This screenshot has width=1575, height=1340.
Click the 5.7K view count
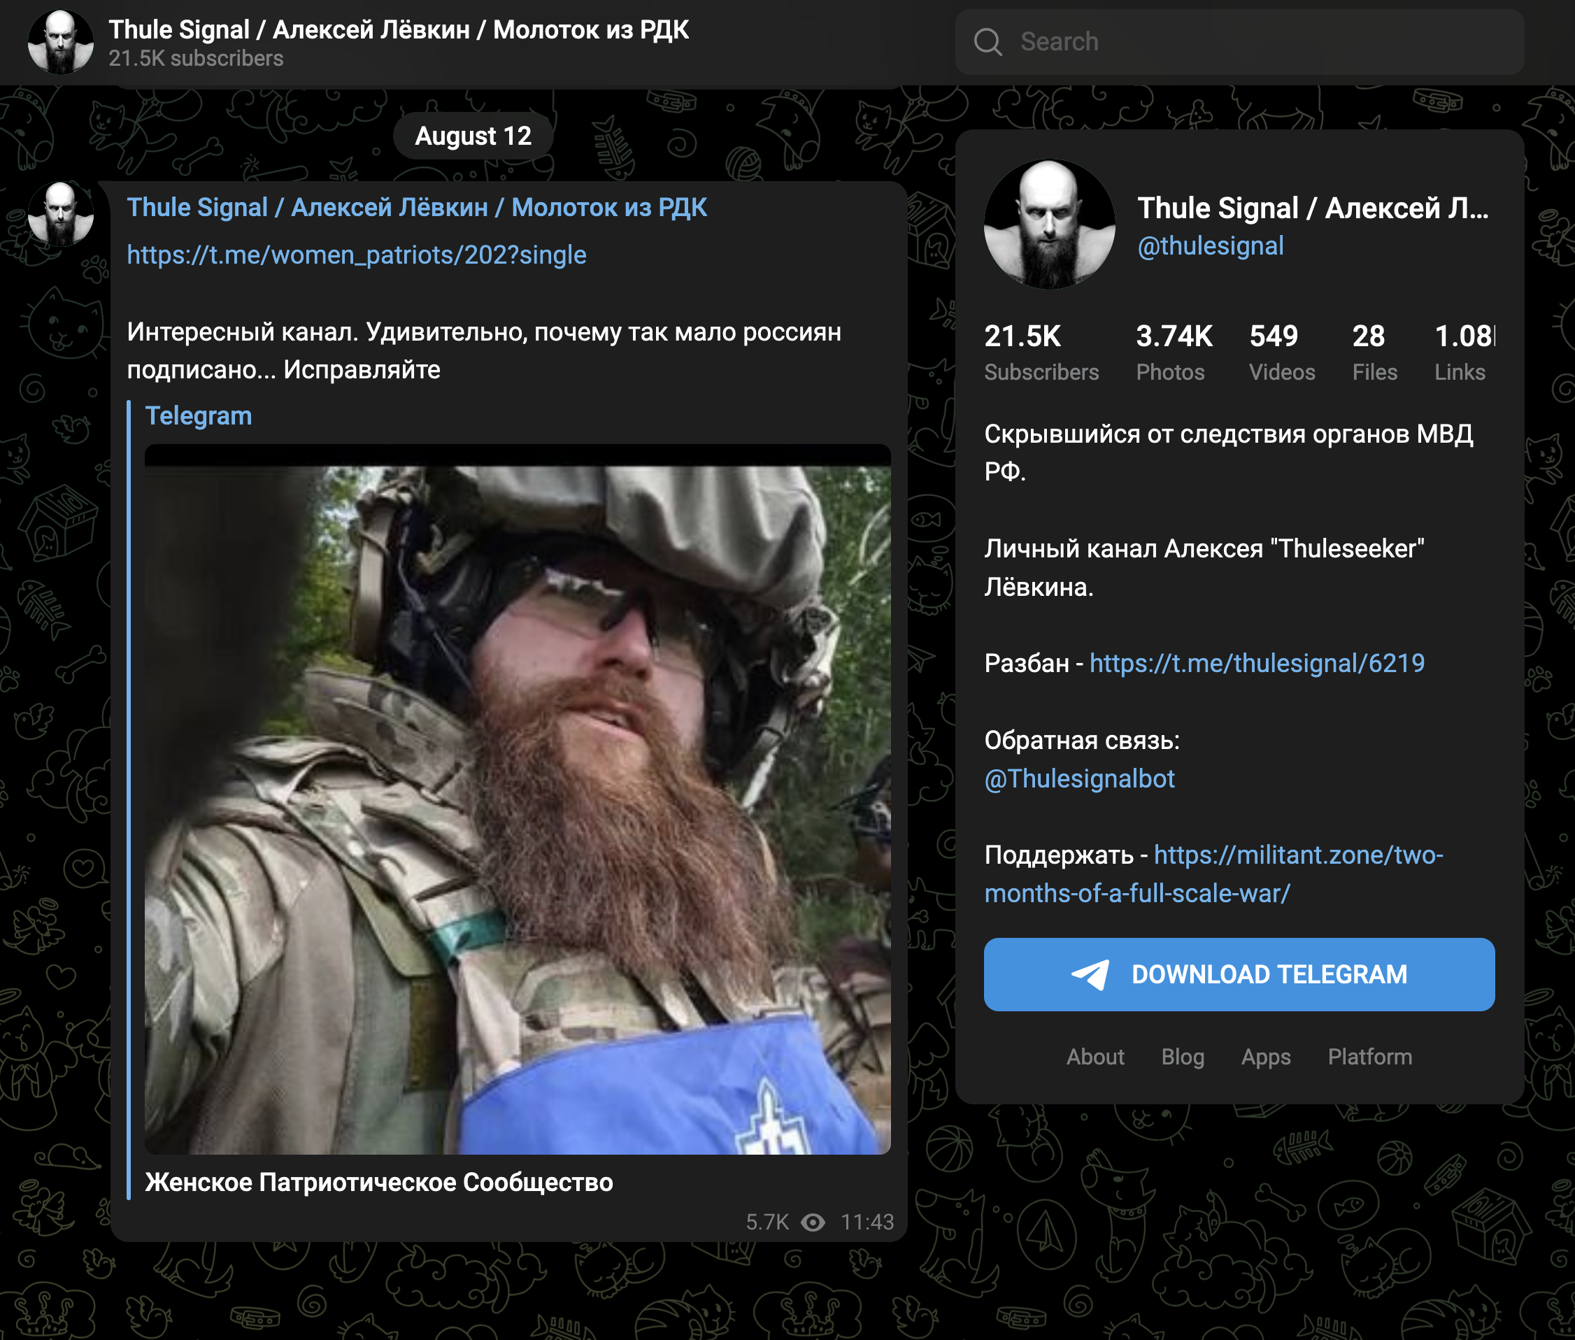click(767, 1223)
